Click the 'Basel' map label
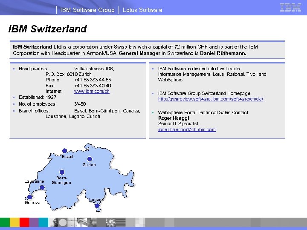307x230 pixels. click(67, 157)
